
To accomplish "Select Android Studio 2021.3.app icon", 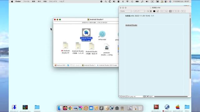I will pyautogui.click(x=86, y=32).
